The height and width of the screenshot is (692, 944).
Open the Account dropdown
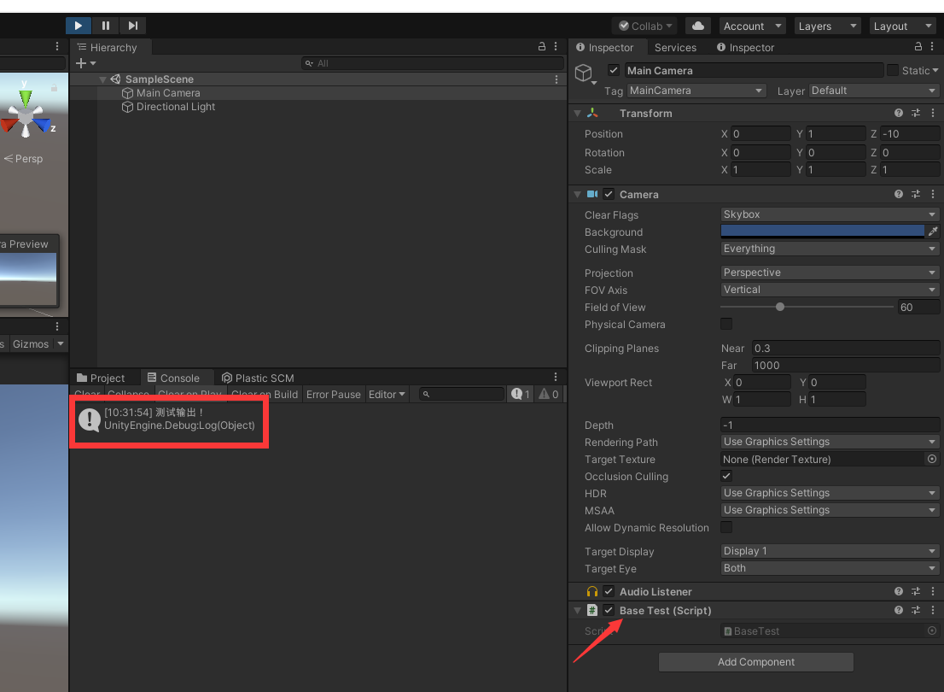pos(752,26)
